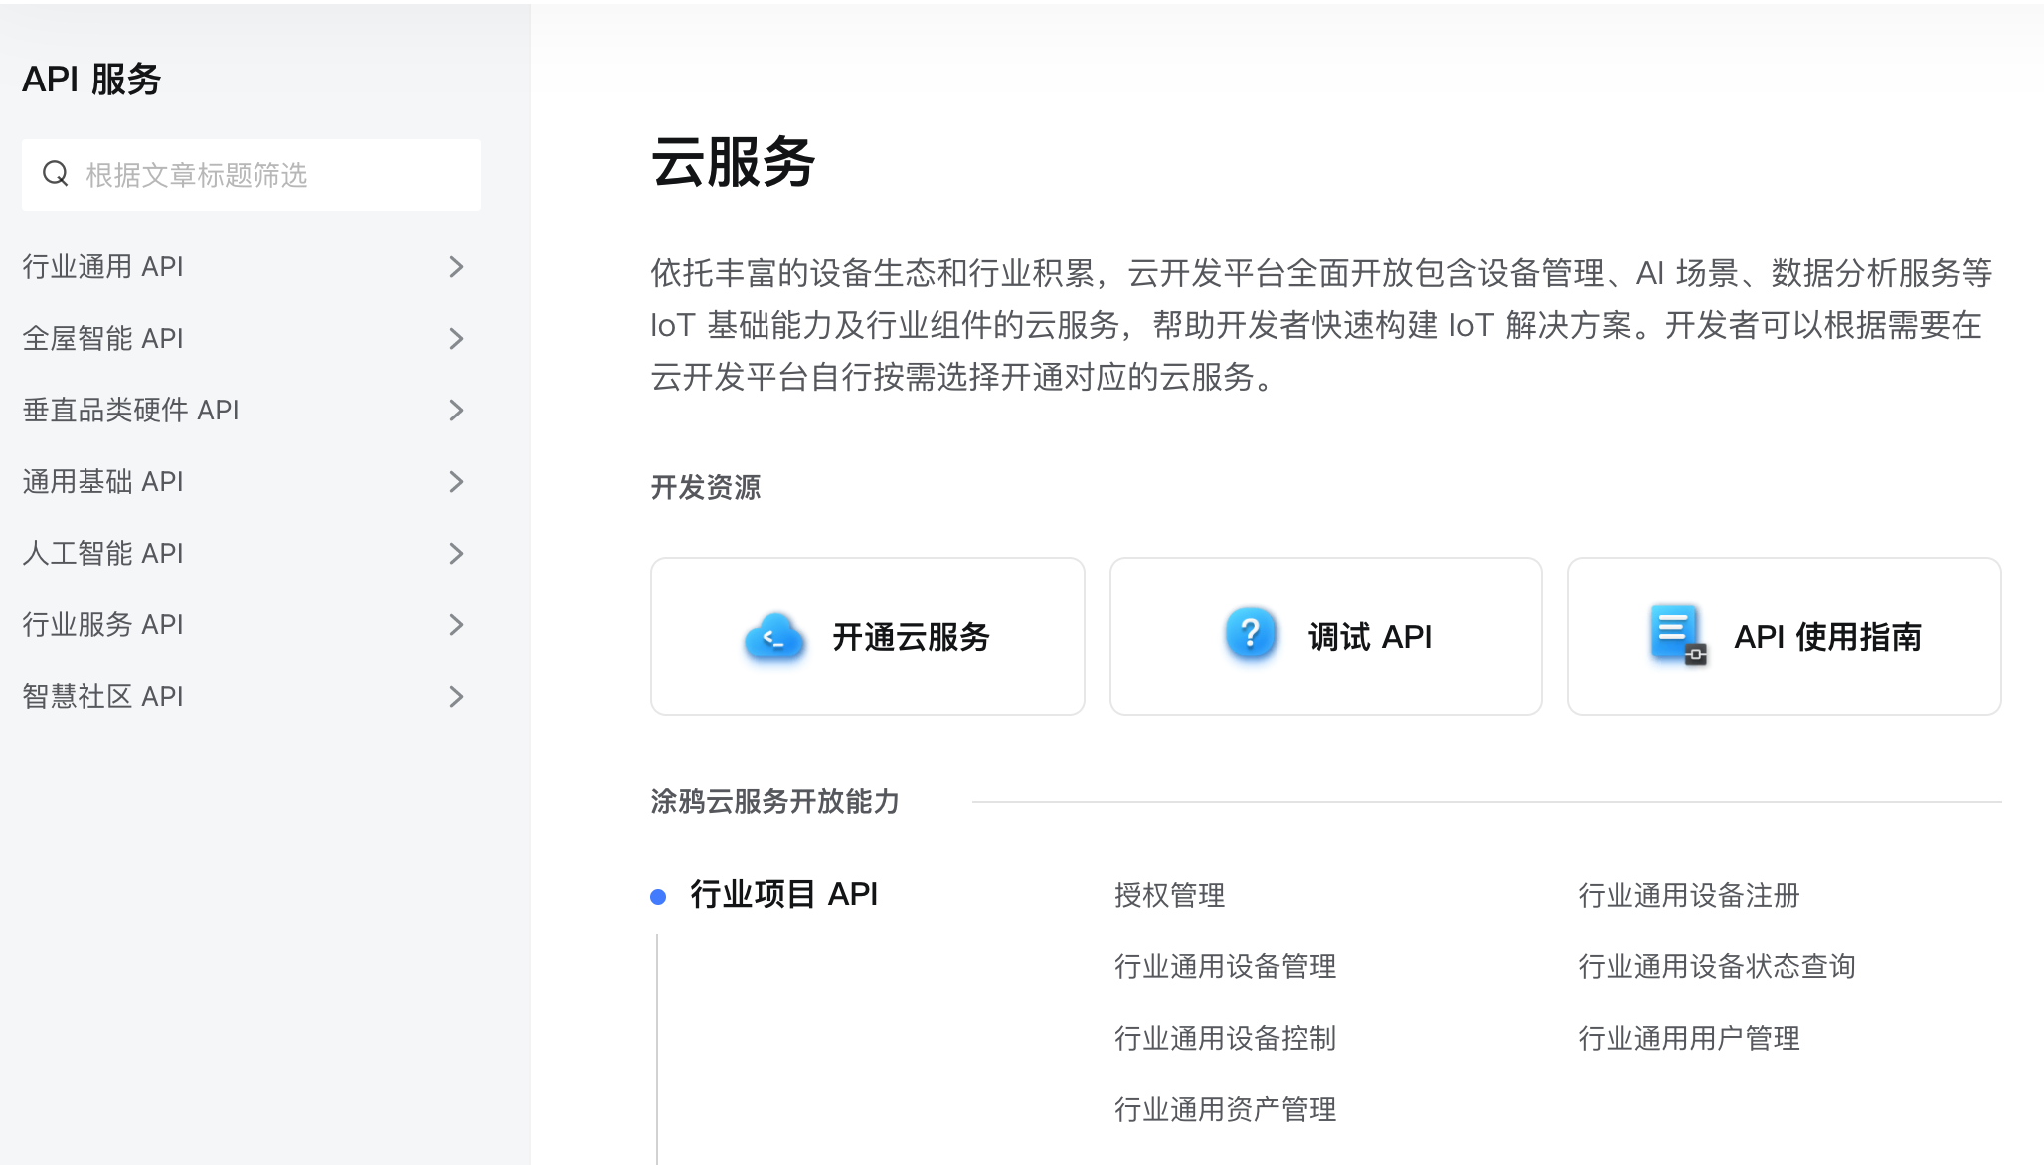Click the question mark icon for 调试 API

[x=1252, y=634]
